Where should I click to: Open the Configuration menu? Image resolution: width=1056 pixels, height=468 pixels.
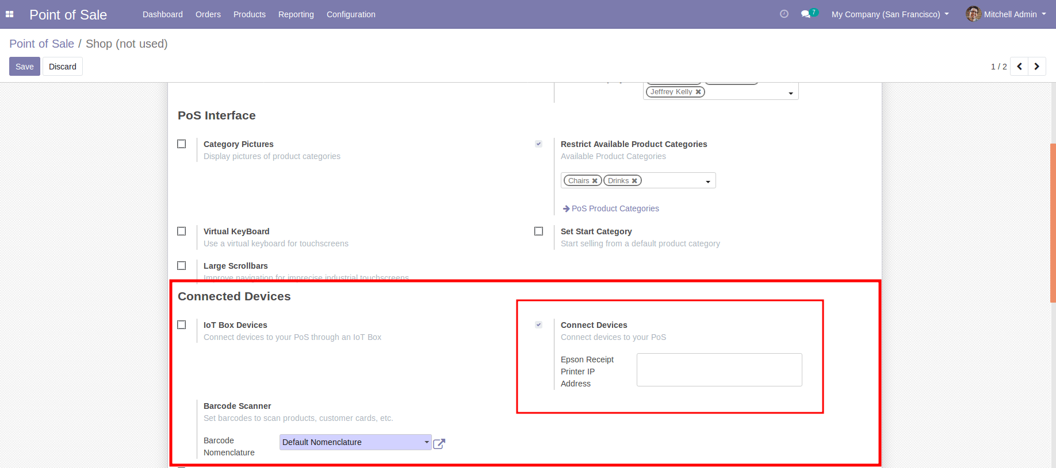351,14
